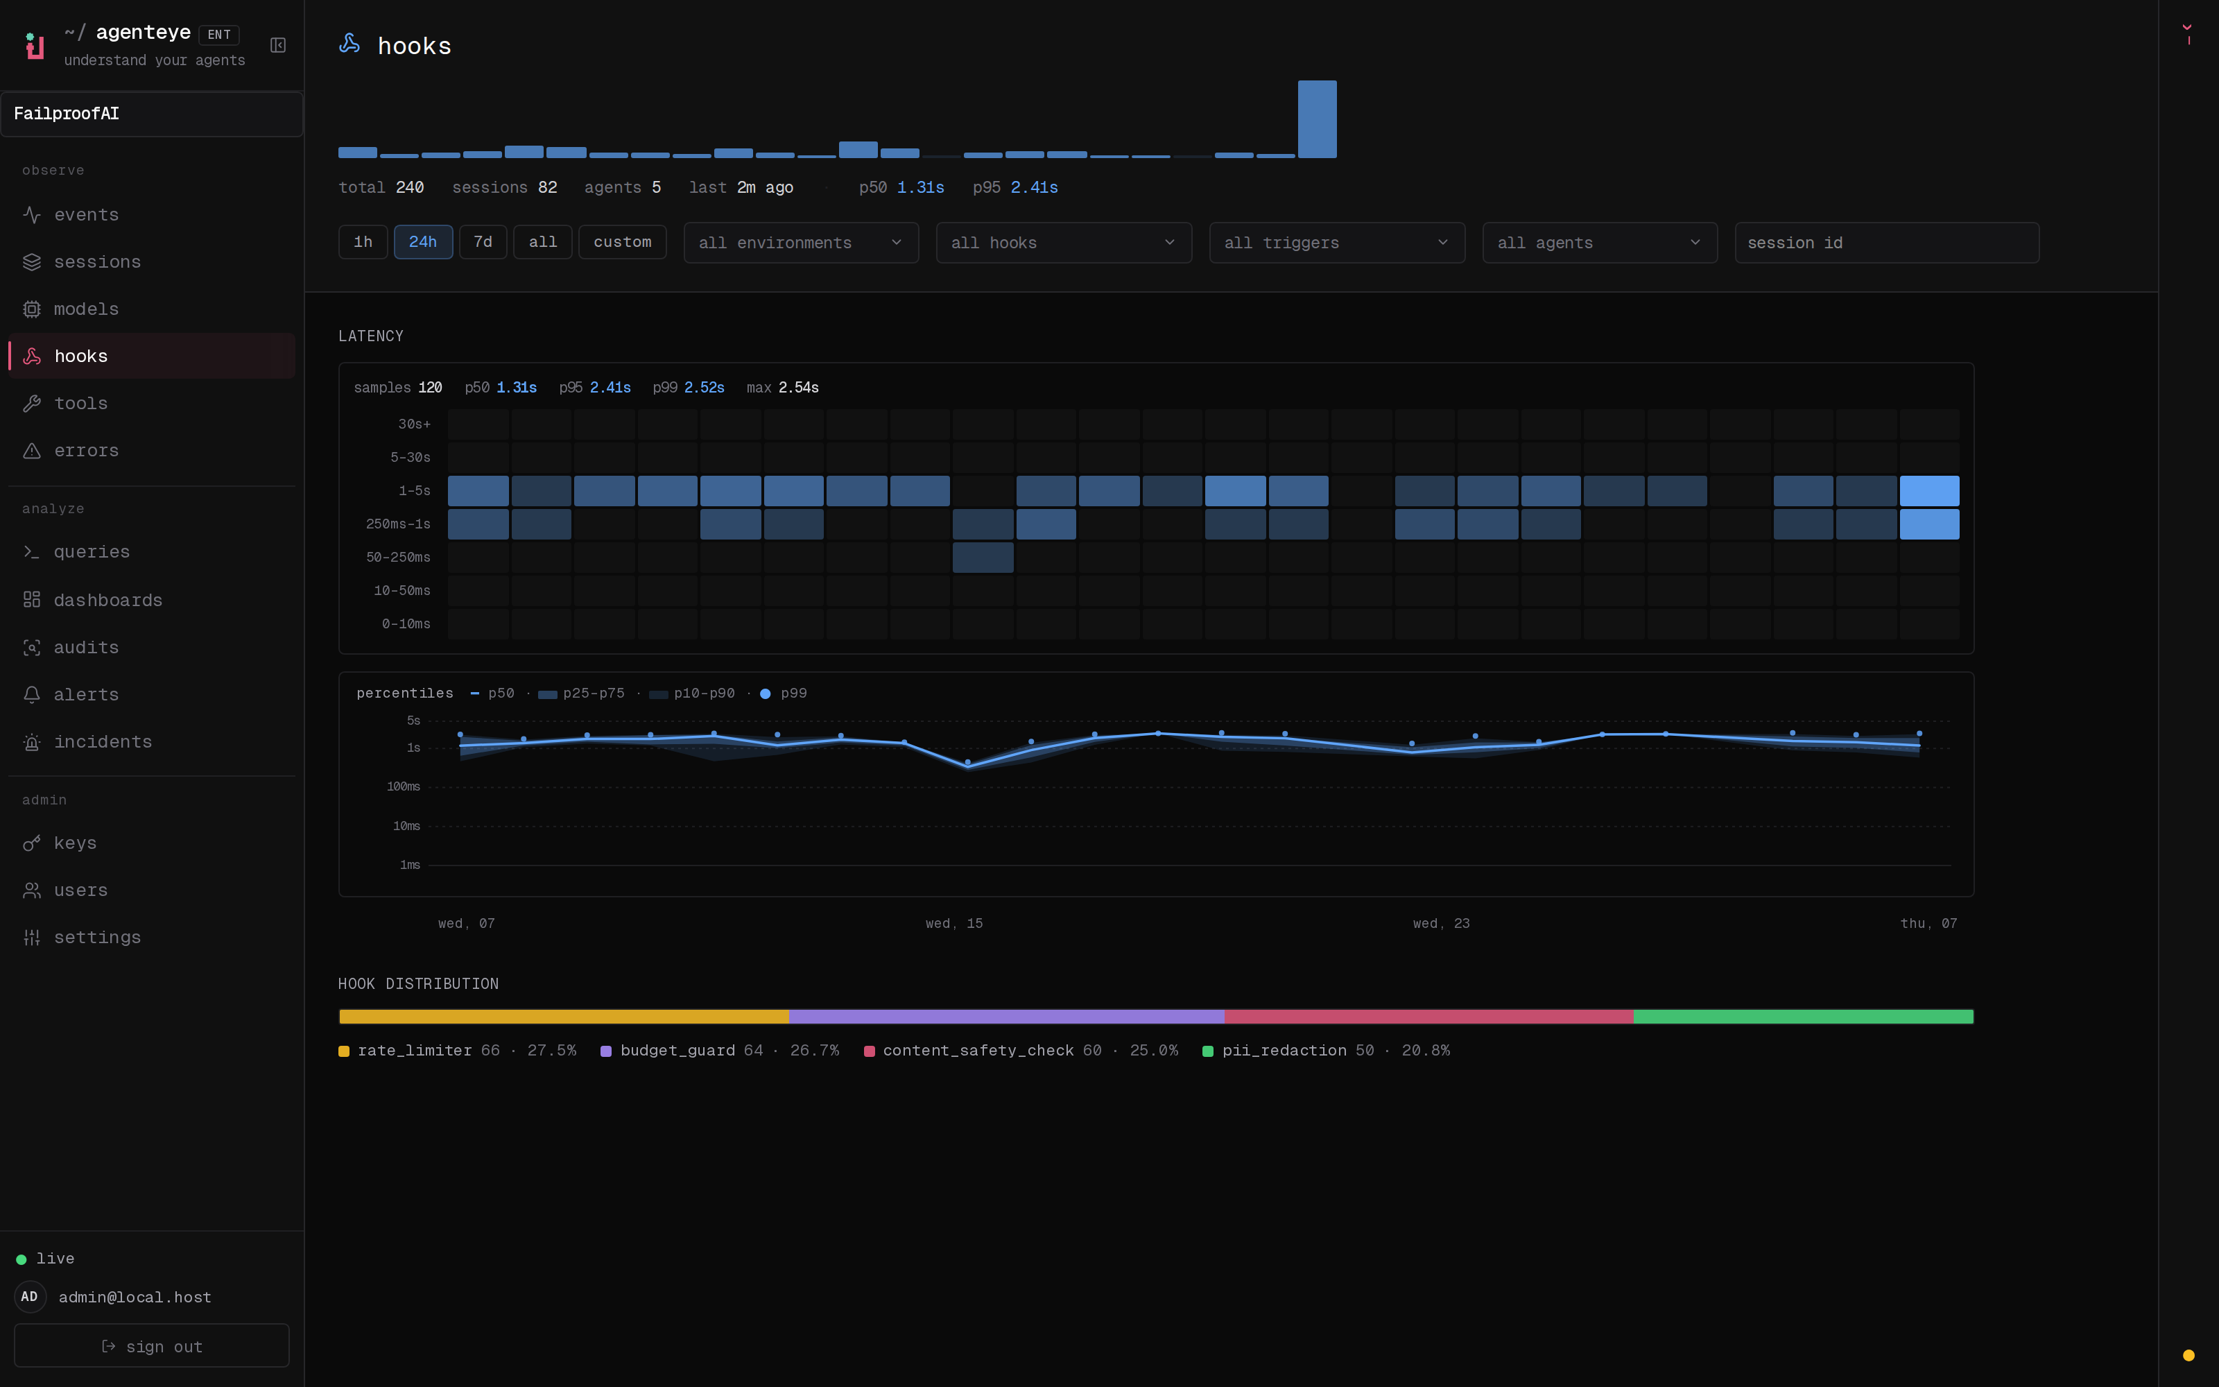This screenshot has height=1387, width=2219.
Task: Click the hooks page header icon
Action: [349, 43]
